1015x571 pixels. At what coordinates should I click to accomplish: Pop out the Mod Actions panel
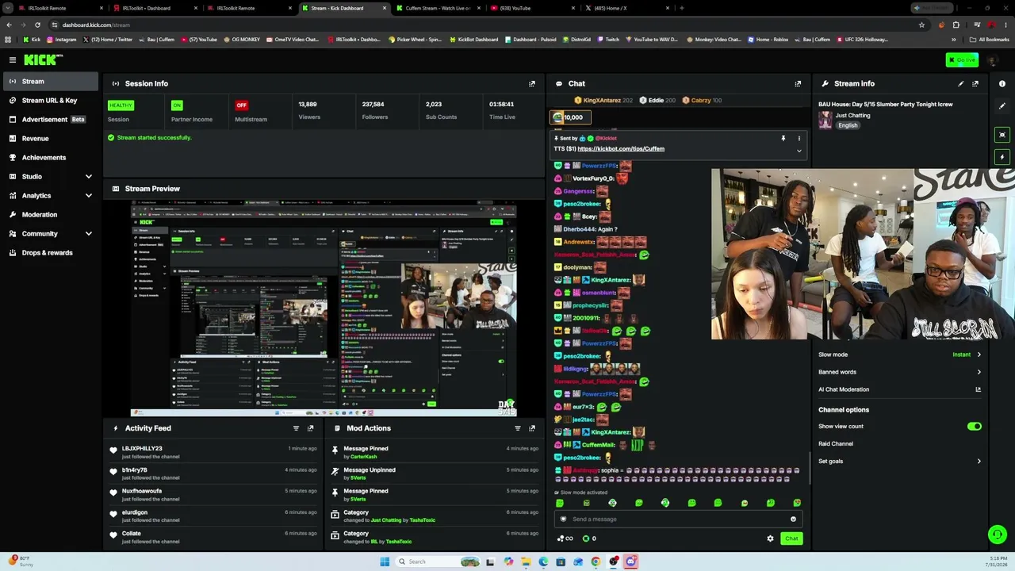click(x=532, y=428)
